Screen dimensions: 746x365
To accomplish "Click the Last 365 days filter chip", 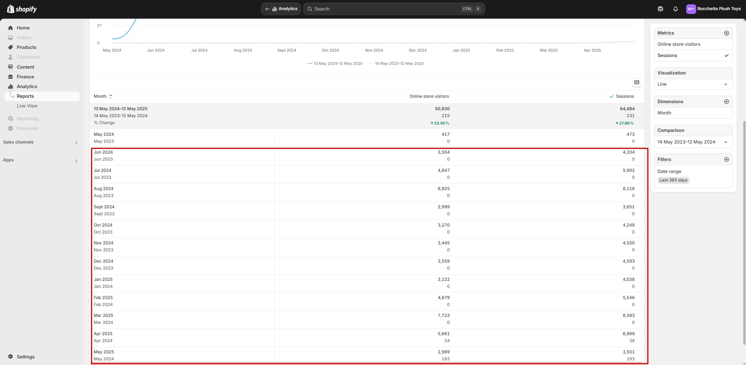I will pyautogui.click(x=673, y=180).
